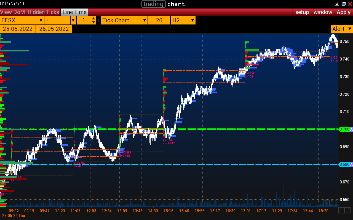Toggle the View DoM option
The width and height of the screenshot is (353, 220).
[x=13, y=12]
